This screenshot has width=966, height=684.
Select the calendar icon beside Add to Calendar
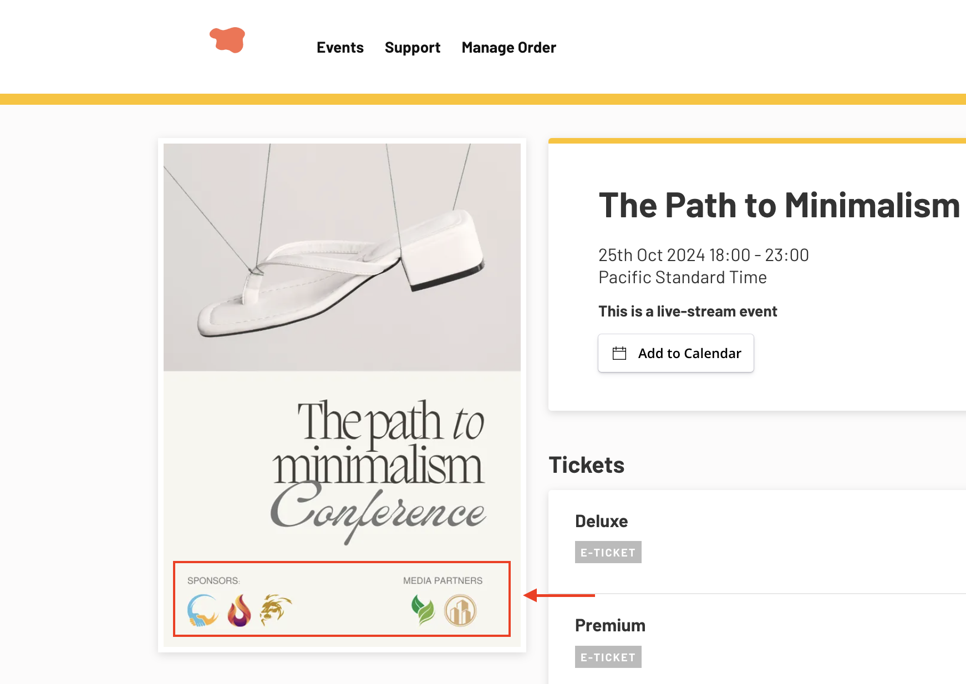click(621, 353)
